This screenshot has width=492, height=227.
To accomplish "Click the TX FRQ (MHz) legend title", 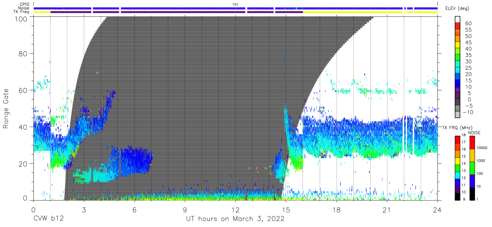I will click(x=457, y=127).
